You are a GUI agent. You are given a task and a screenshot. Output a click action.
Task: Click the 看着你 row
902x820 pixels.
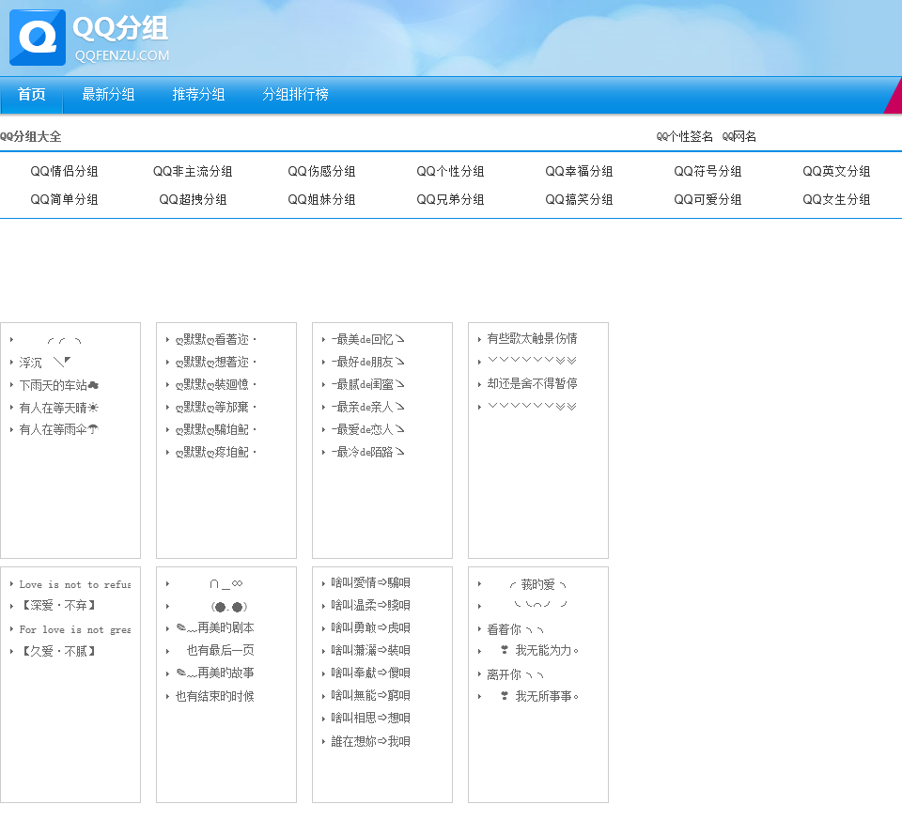coord(516,629)
